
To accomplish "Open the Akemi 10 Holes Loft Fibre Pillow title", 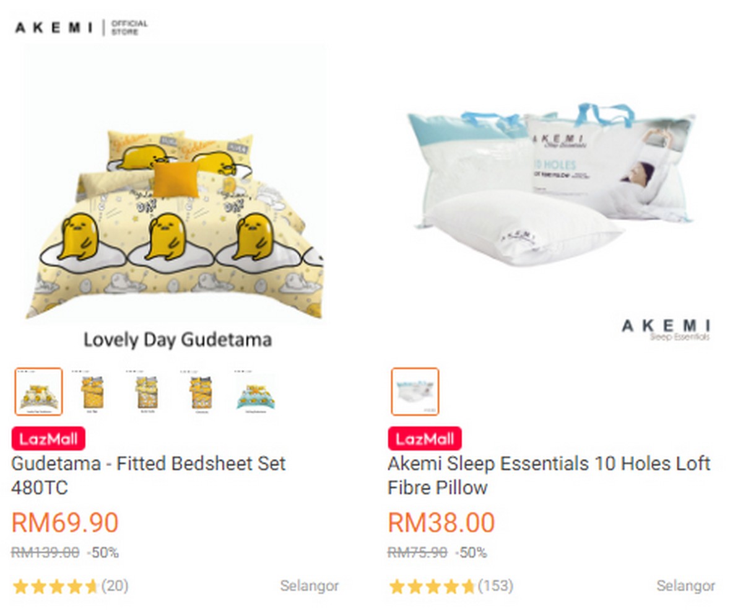I will (549, 475).
